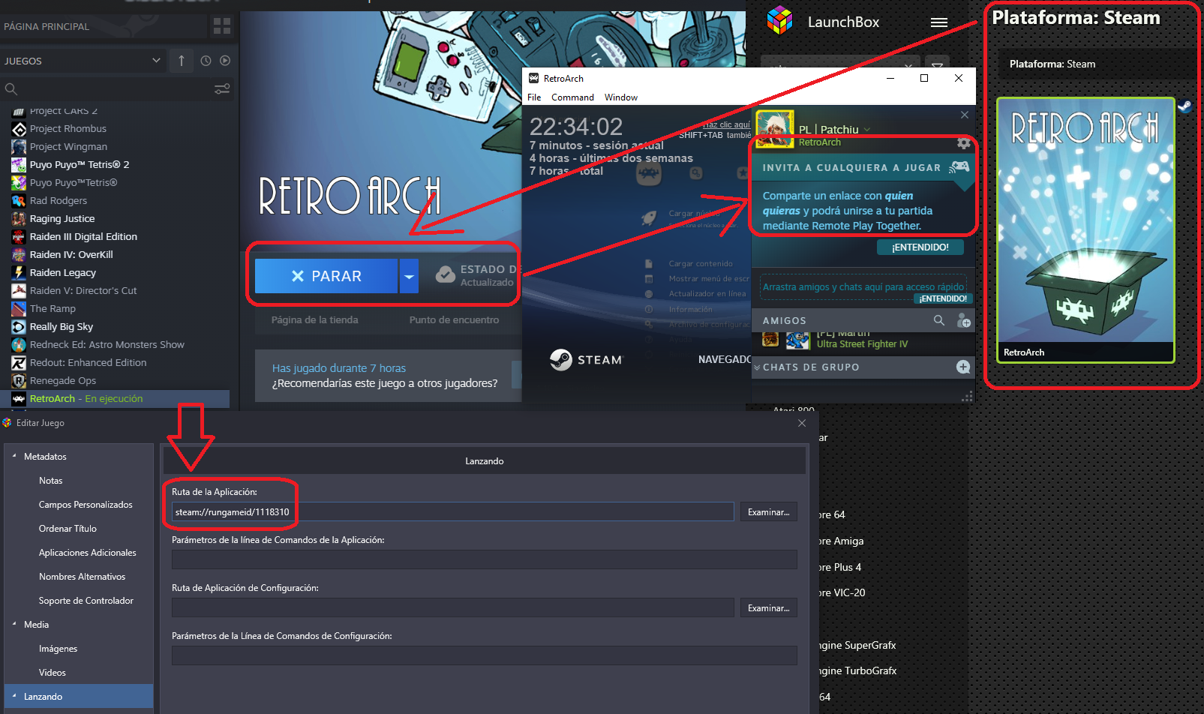1204x714 pixels.
Task: Click the Steam badge on the RetroArch cover
Action: (x=1184, y=106)
